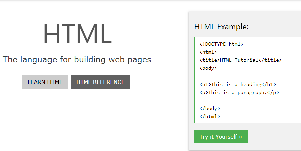Select the closing </body> tag line
The width and height of the screenshot is (301, 151).
210,108
